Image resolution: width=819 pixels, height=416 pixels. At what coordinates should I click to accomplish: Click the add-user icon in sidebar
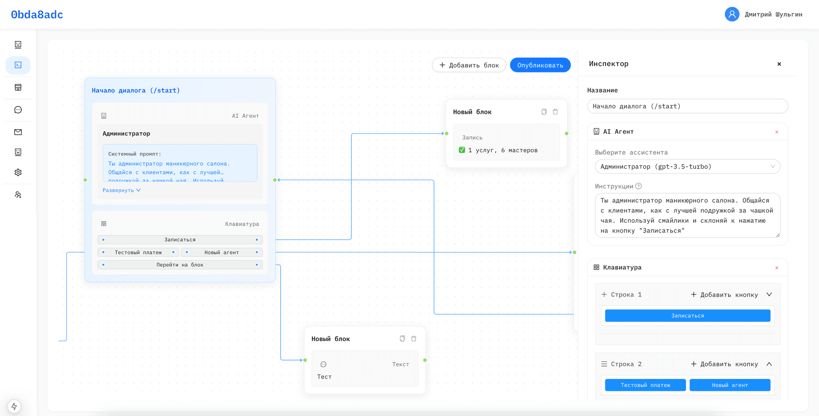pos(18,195)
